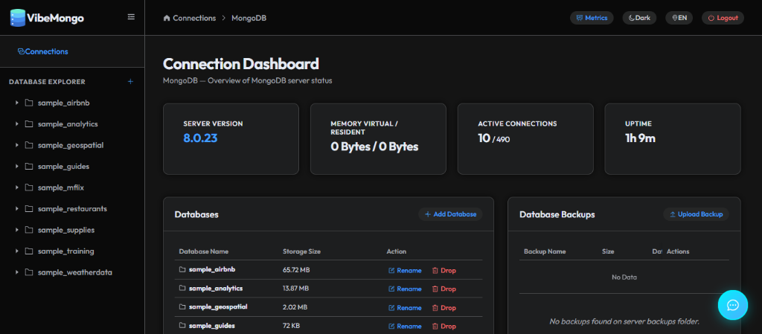Click the VibeMongo database logo icon

pyautogui.click(x=18, y=18)
